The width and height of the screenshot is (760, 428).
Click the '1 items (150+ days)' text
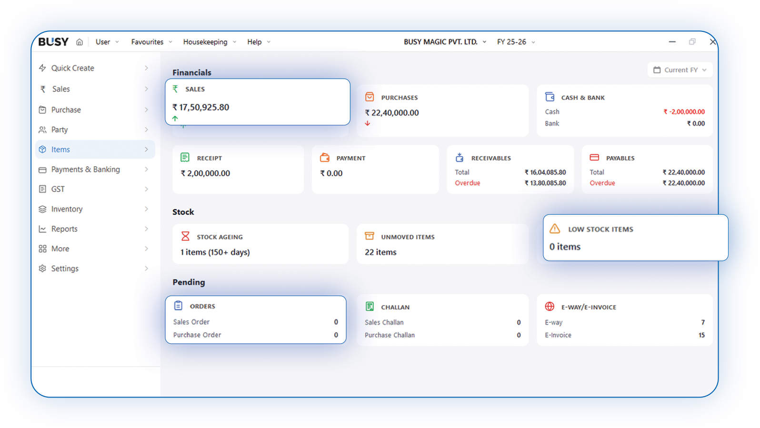(x=215, y=252)
